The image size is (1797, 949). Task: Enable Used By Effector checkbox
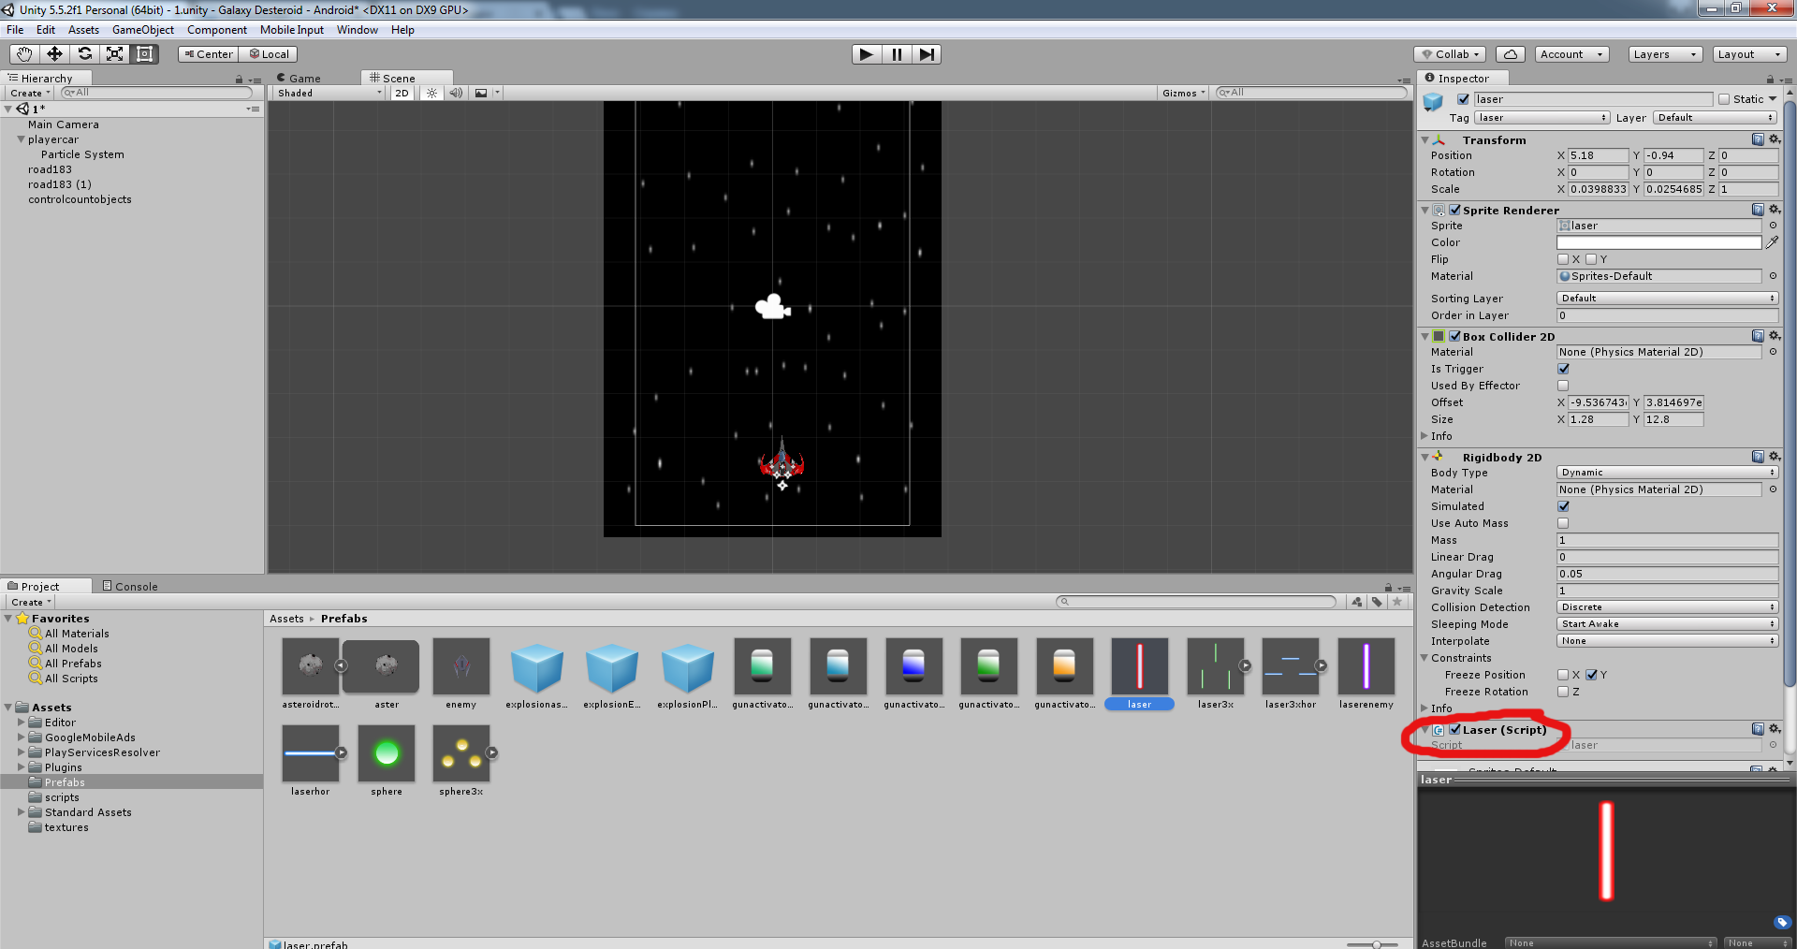pyautogui.click(x=1563, y=386)
